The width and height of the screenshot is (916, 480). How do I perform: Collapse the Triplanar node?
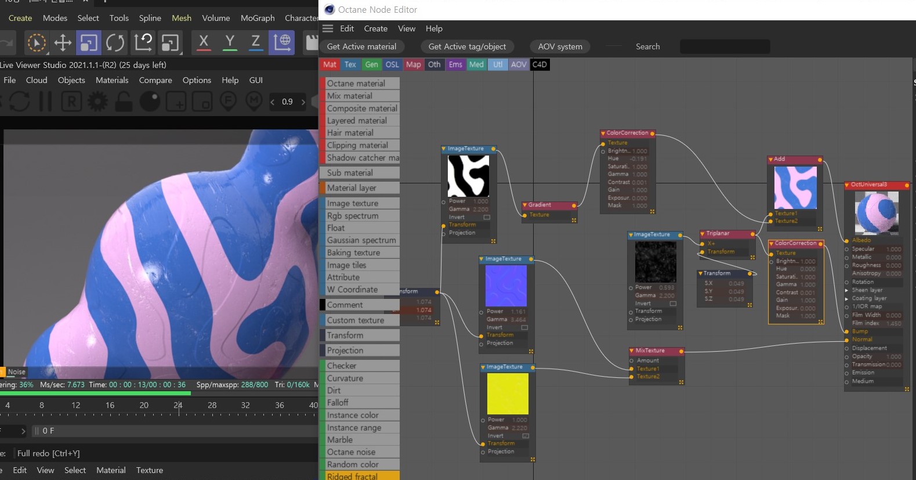pyautogui.click(x=702, y=233)
